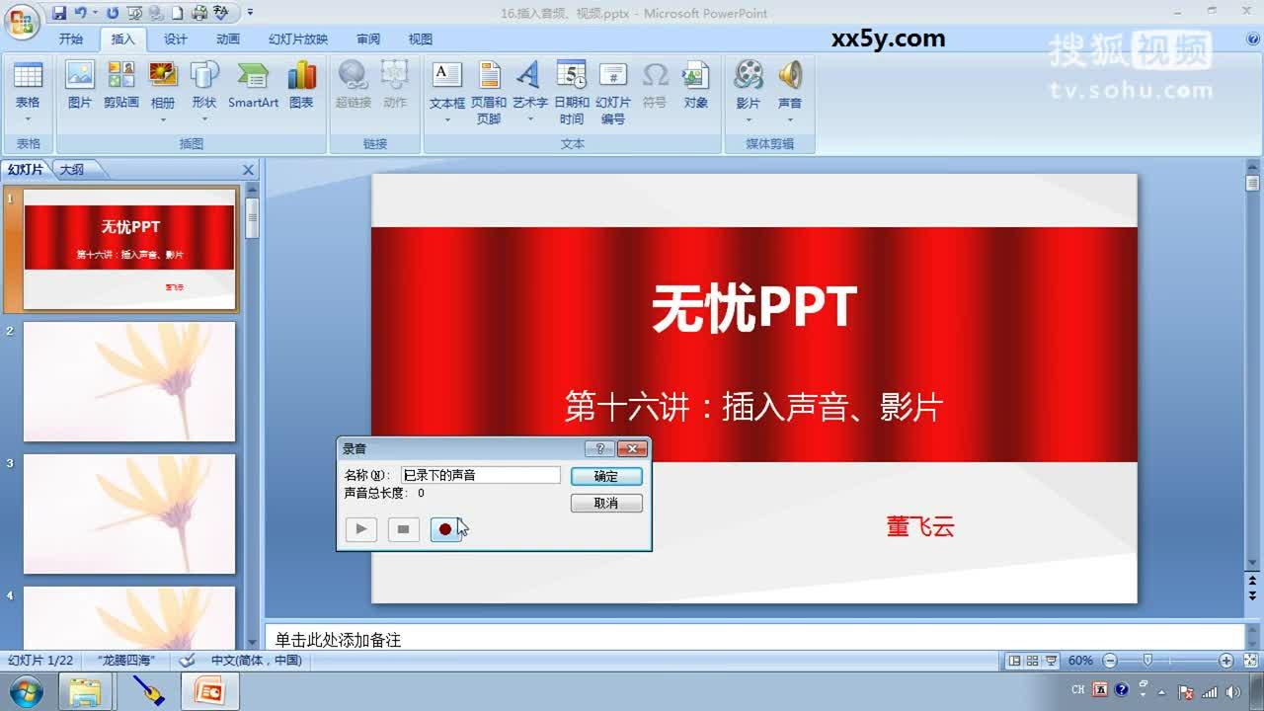The height and width of the screenshot is (711, 1264).
Task: Expand the 影片 (Movie) dropdown arrow
Action: pyautogui.click(x=748, y=120)
